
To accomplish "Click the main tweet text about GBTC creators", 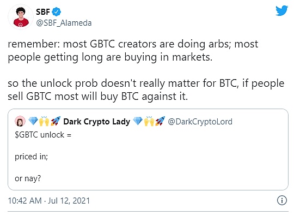I will click(x=133, y=51).
